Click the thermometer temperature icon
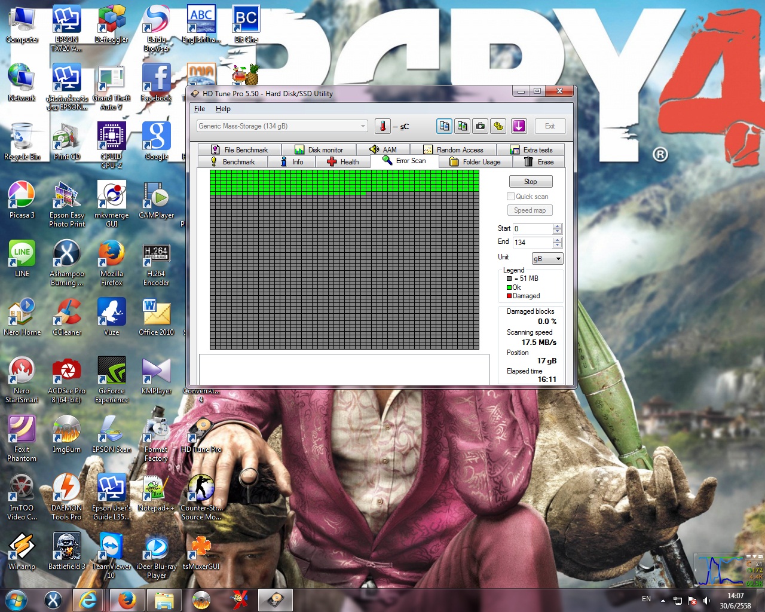Viewport: 765px width, 612px height. coord(382,126)
